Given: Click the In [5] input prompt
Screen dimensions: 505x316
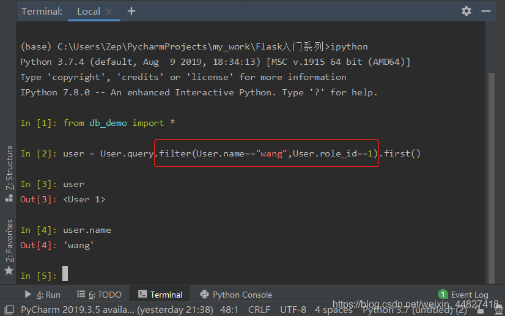Looking at the screenshot, I should (x=39, y=276).
